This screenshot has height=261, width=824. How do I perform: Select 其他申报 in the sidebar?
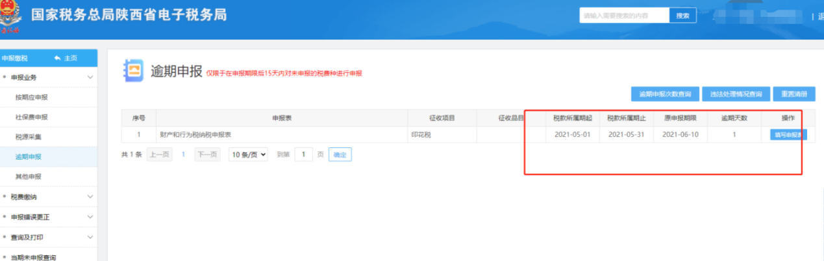[x=27, y=177]
